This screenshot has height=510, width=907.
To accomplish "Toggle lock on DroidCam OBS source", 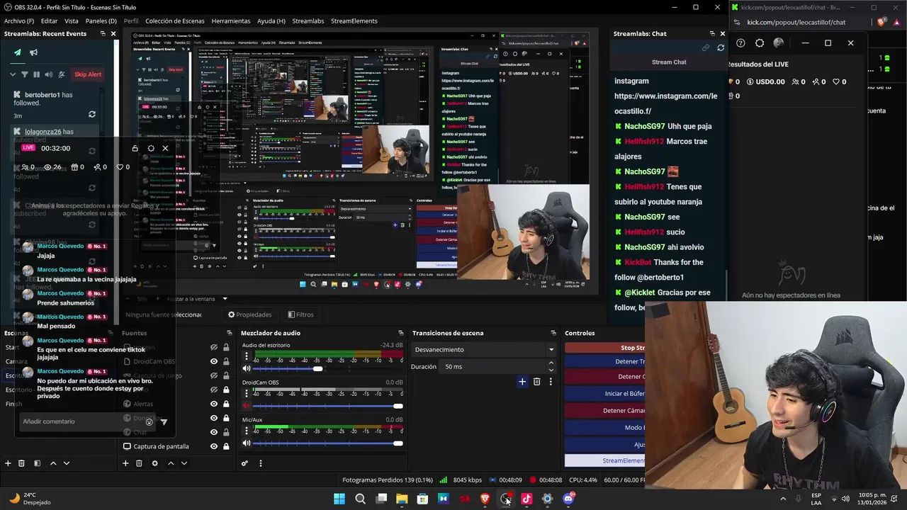I will (226, 361).
